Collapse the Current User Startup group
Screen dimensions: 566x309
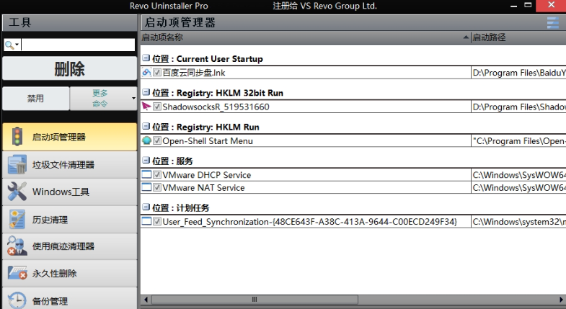pos(146,58)
